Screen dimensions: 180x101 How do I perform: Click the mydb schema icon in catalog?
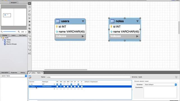[3, 38]
